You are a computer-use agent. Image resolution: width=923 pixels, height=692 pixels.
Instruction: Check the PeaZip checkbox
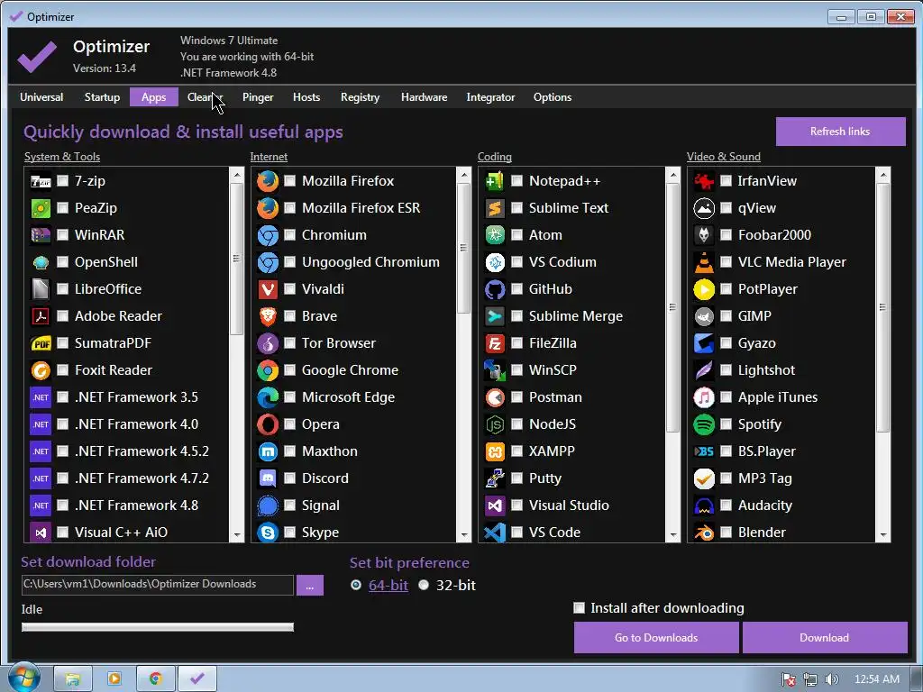(x=62, y=208)
